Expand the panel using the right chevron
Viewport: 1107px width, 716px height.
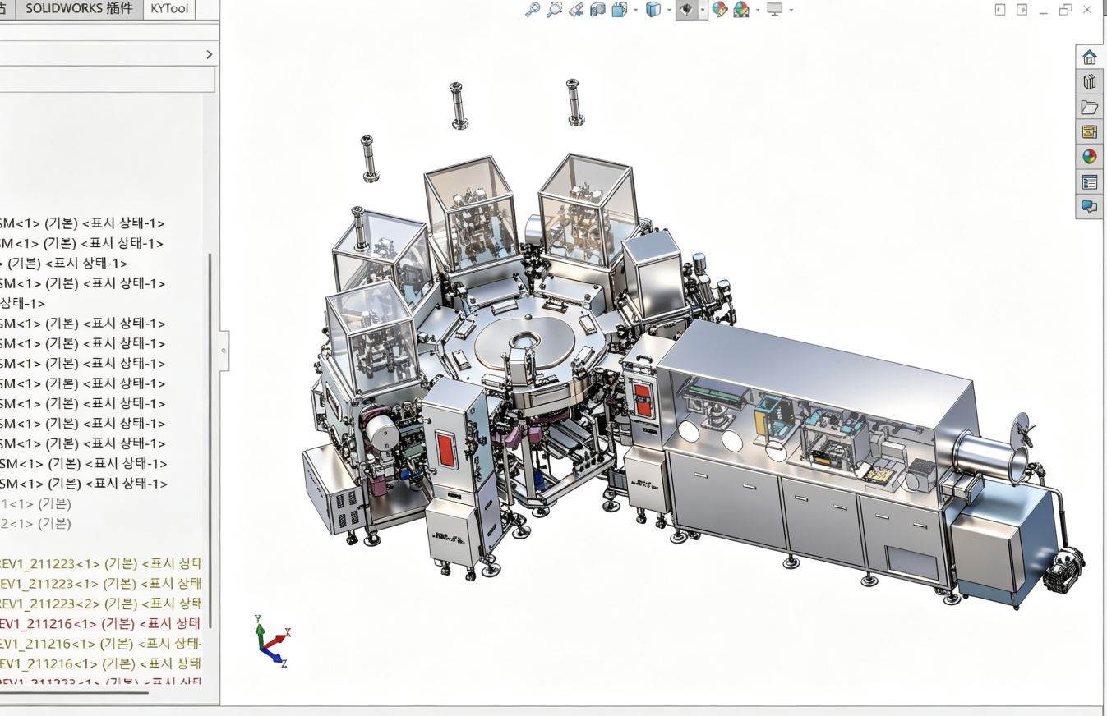coord(209,54)
